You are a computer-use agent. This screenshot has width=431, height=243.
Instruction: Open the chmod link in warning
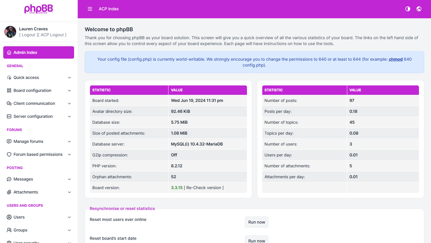point(395,59)
